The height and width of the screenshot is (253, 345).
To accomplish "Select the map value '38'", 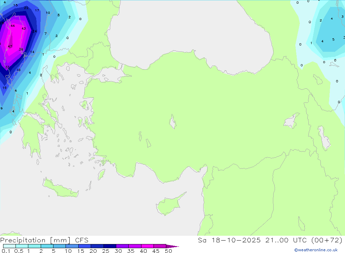I will coord(21,49).
